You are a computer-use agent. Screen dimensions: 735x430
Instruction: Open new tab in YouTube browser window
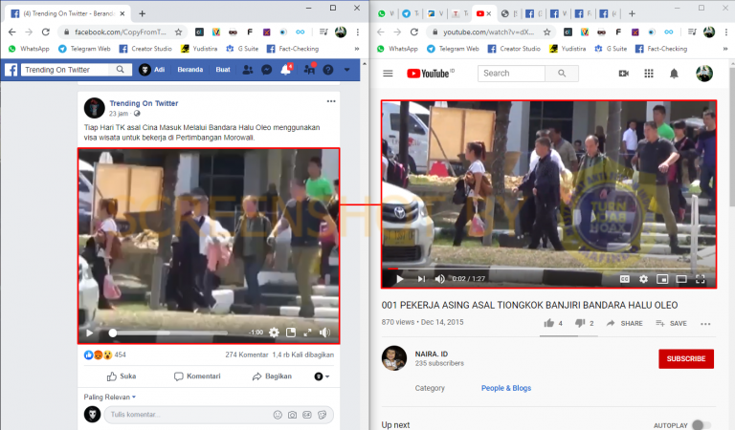coord(632,13)
